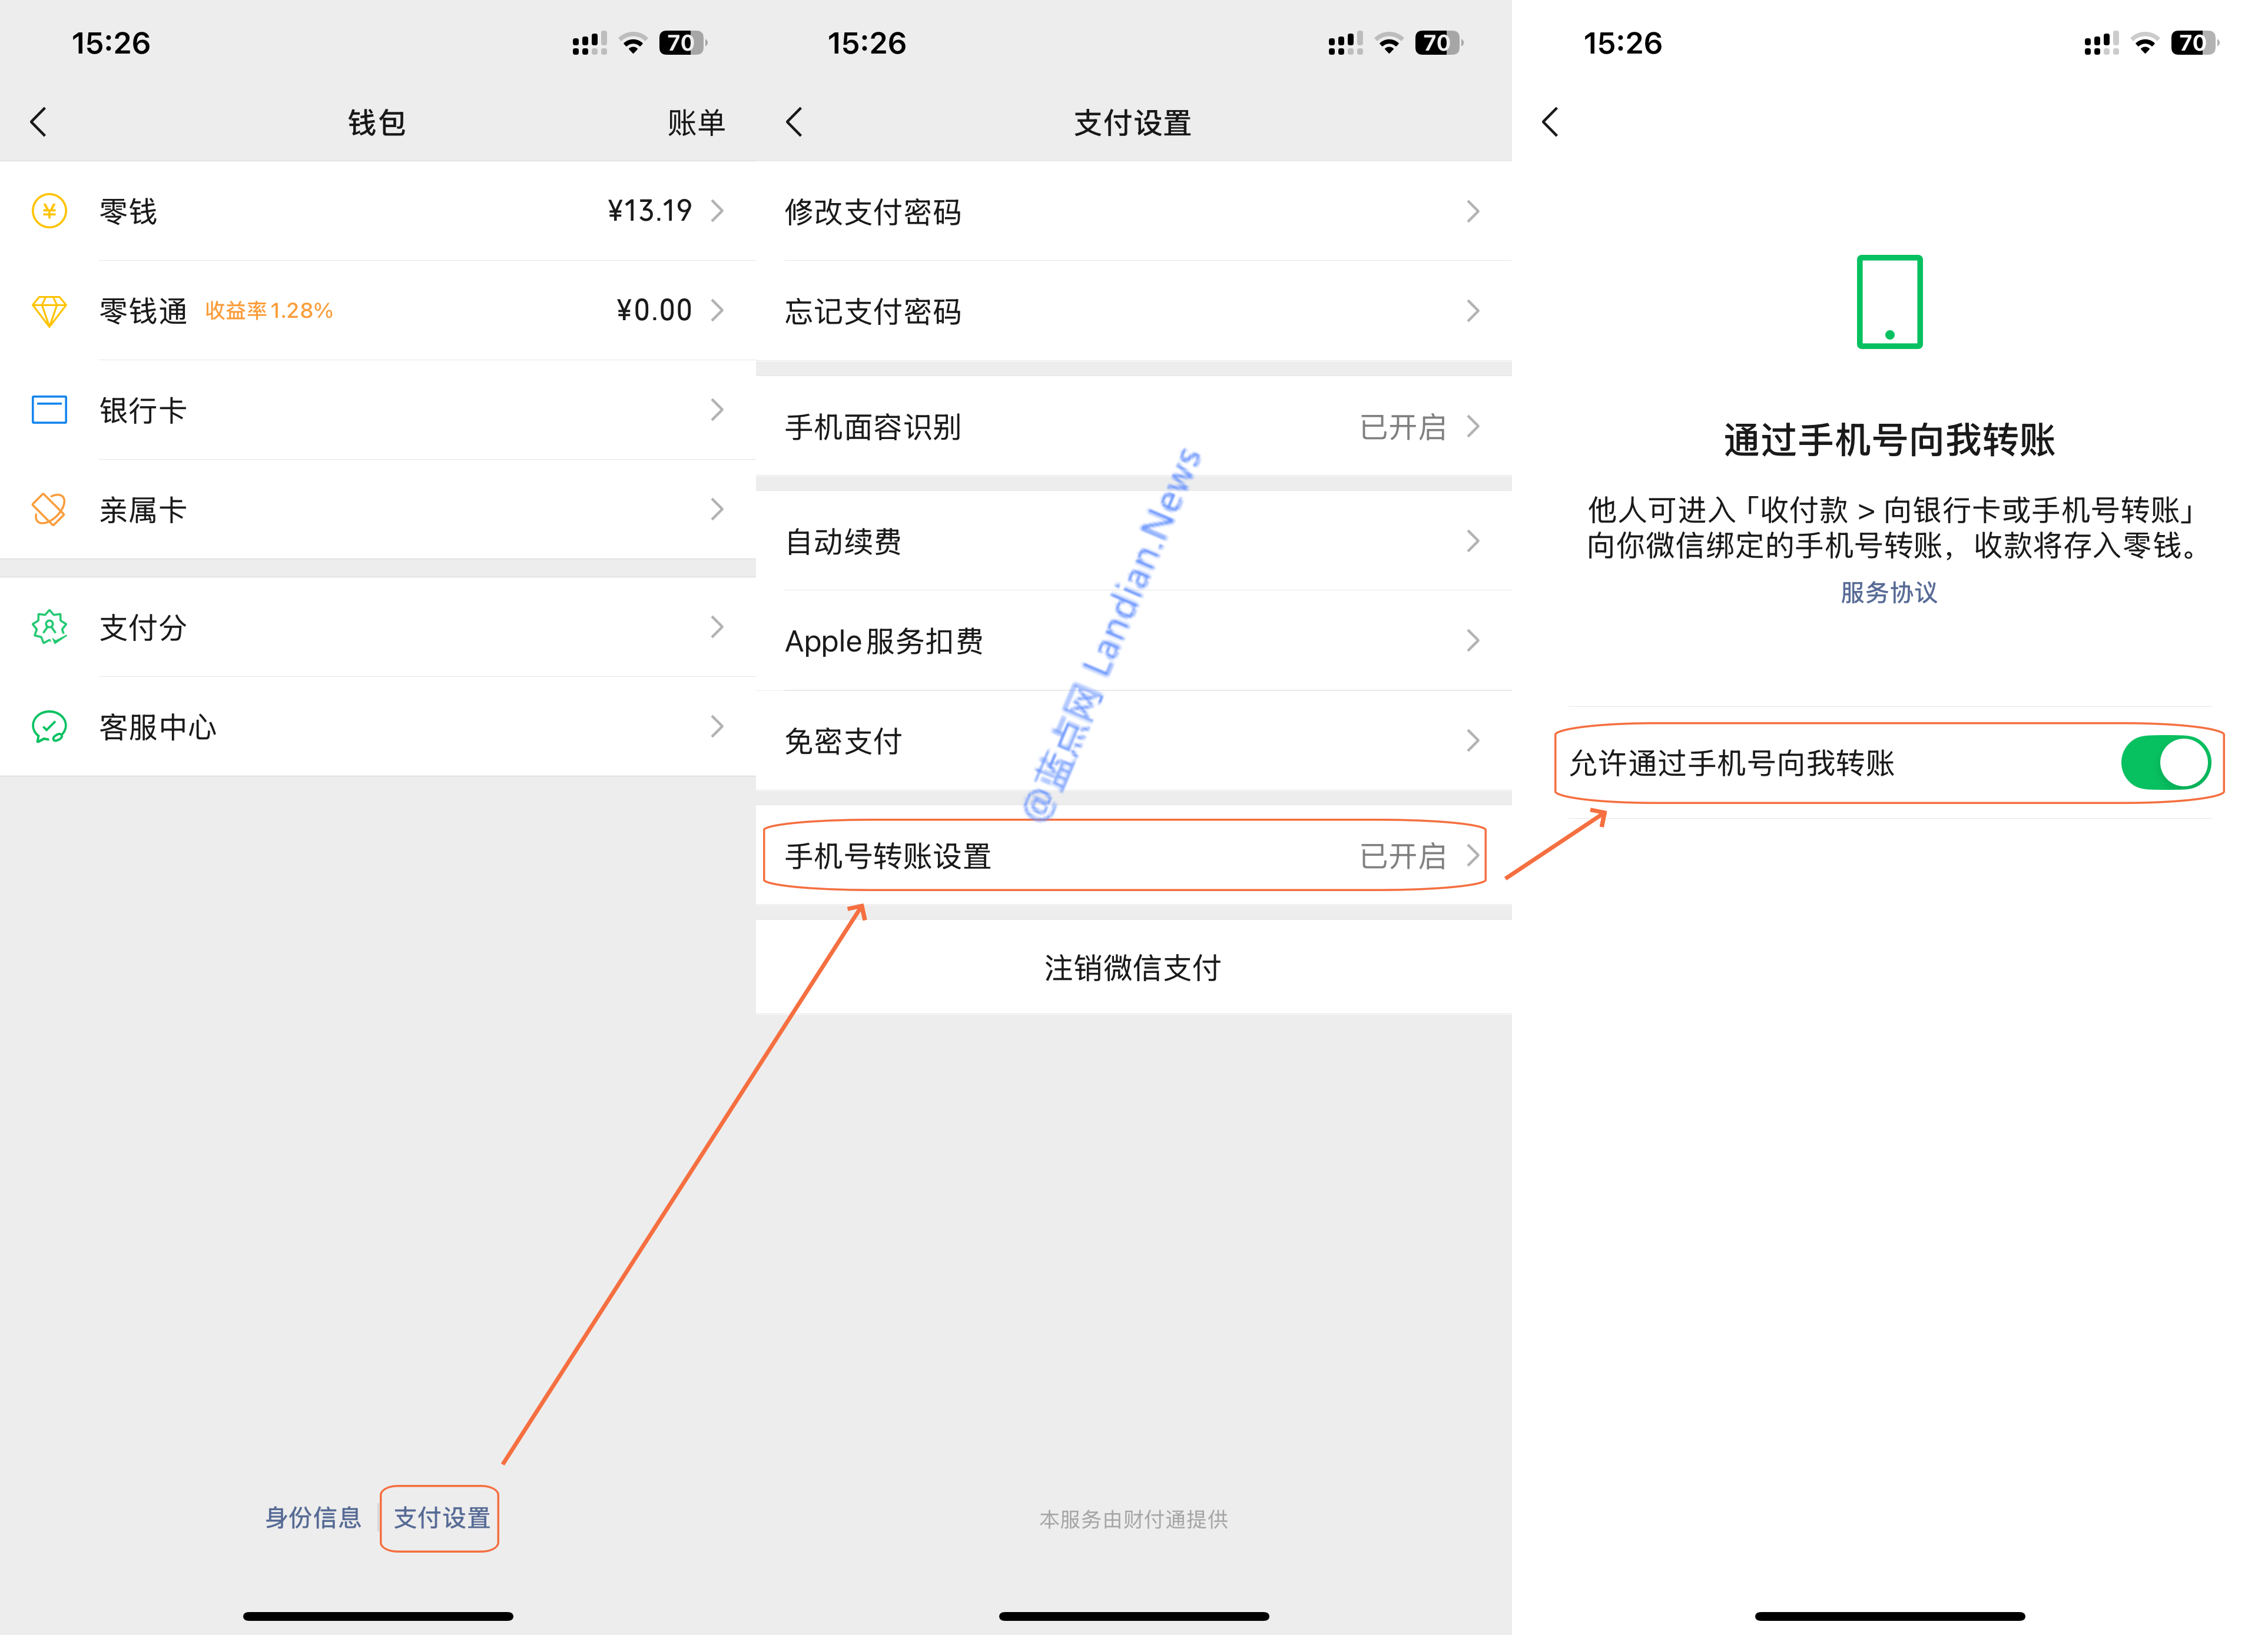Open Apple服务扣费 setting
The height and width of the screenshot is (1635, 2268).
[x=1134, y=640]
